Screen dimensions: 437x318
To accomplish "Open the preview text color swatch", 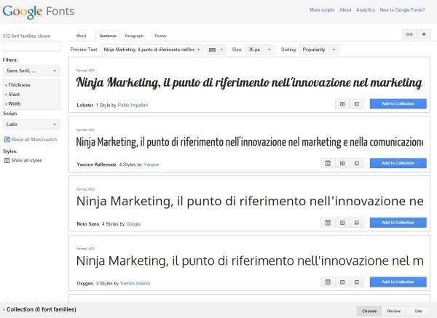I will (x=216, y=49).
